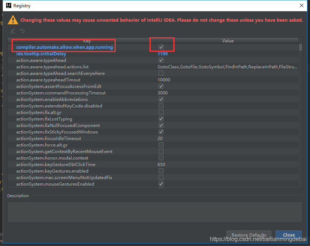The height and width of the screenshot is (246, 310).
Task: Click the Close button
Action: 289,235
